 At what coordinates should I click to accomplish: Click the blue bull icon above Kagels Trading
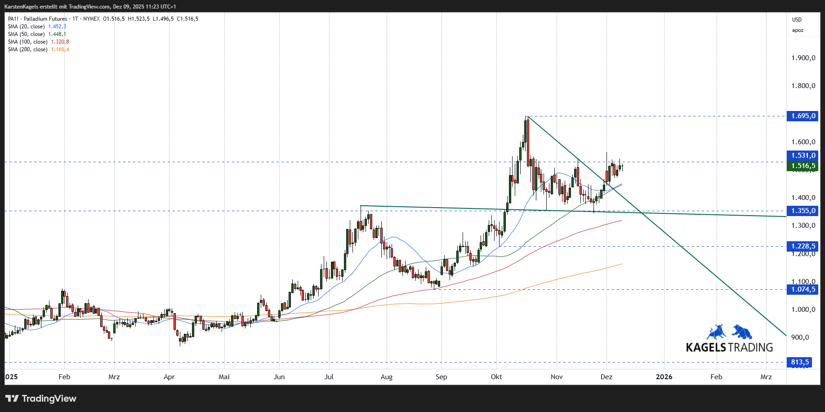(x=716, y=332)
